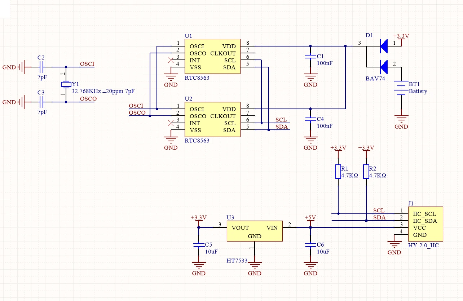463x301 pixels.
Task: Select resistor R1 symbol
Action: tap(338, 172)
